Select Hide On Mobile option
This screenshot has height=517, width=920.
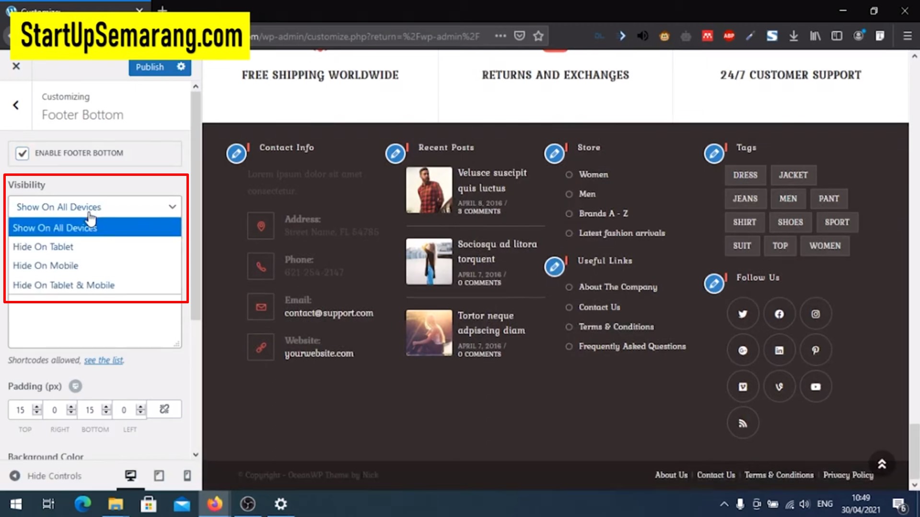95,265
